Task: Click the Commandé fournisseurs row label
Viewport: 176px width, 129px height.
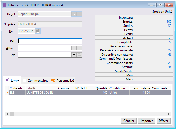Action: pos(116,59)
